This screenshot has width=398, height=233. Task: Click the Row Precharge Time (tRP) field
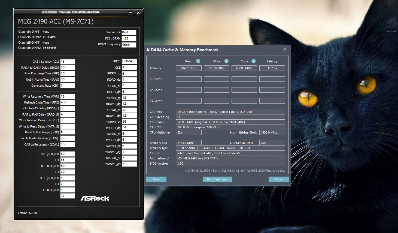[68, 74]
